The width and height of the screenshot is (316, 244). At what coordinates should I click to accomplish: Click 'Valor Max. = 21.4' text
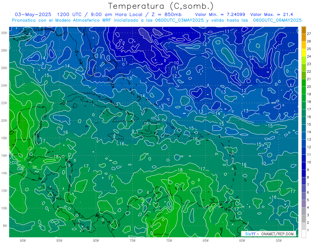(271, 14)
